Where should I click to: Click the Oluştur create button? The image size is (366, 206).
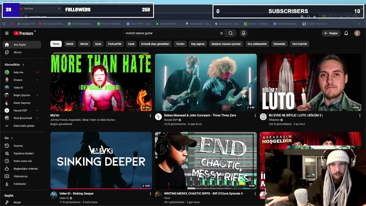(331, 33)
